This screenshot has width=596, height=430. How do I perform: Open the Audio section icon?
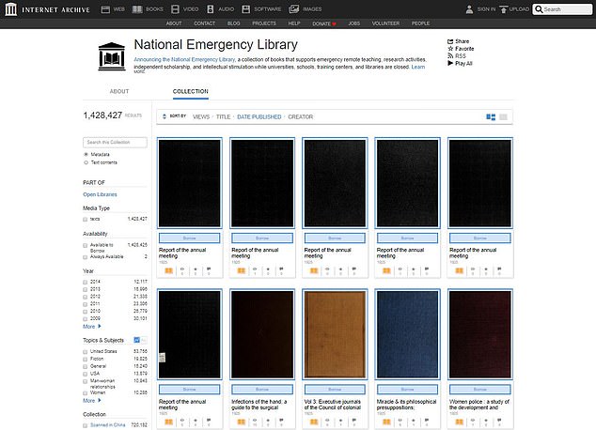210,9
